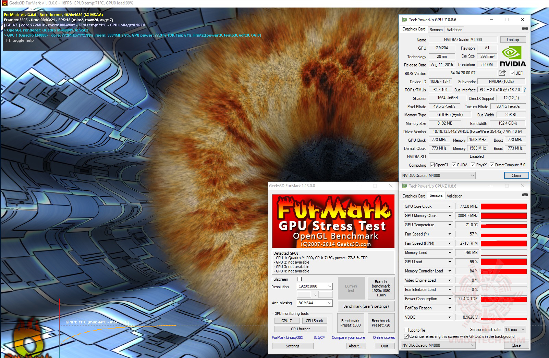Run Benchmark Preset:720
Screen dimensions: 549x358
(x=381, y=323)
